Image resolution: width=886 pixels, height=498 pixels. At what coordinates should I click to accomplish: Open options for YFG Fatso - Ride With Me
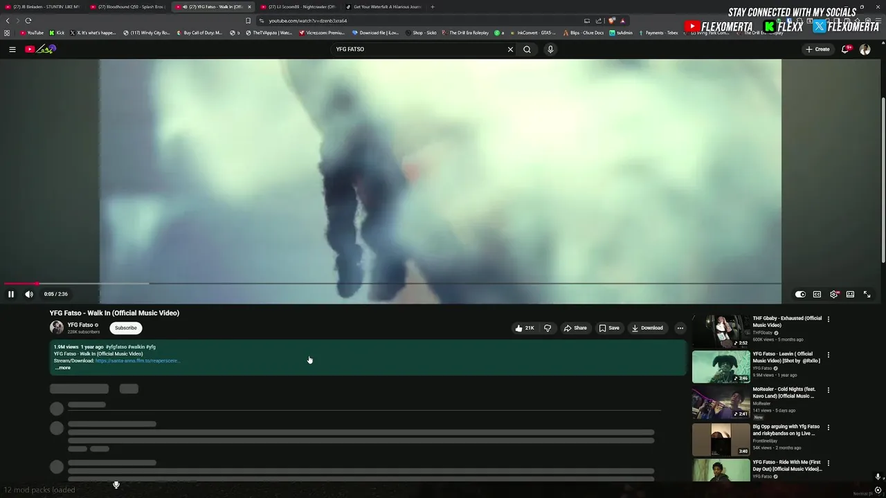point(828,463)
